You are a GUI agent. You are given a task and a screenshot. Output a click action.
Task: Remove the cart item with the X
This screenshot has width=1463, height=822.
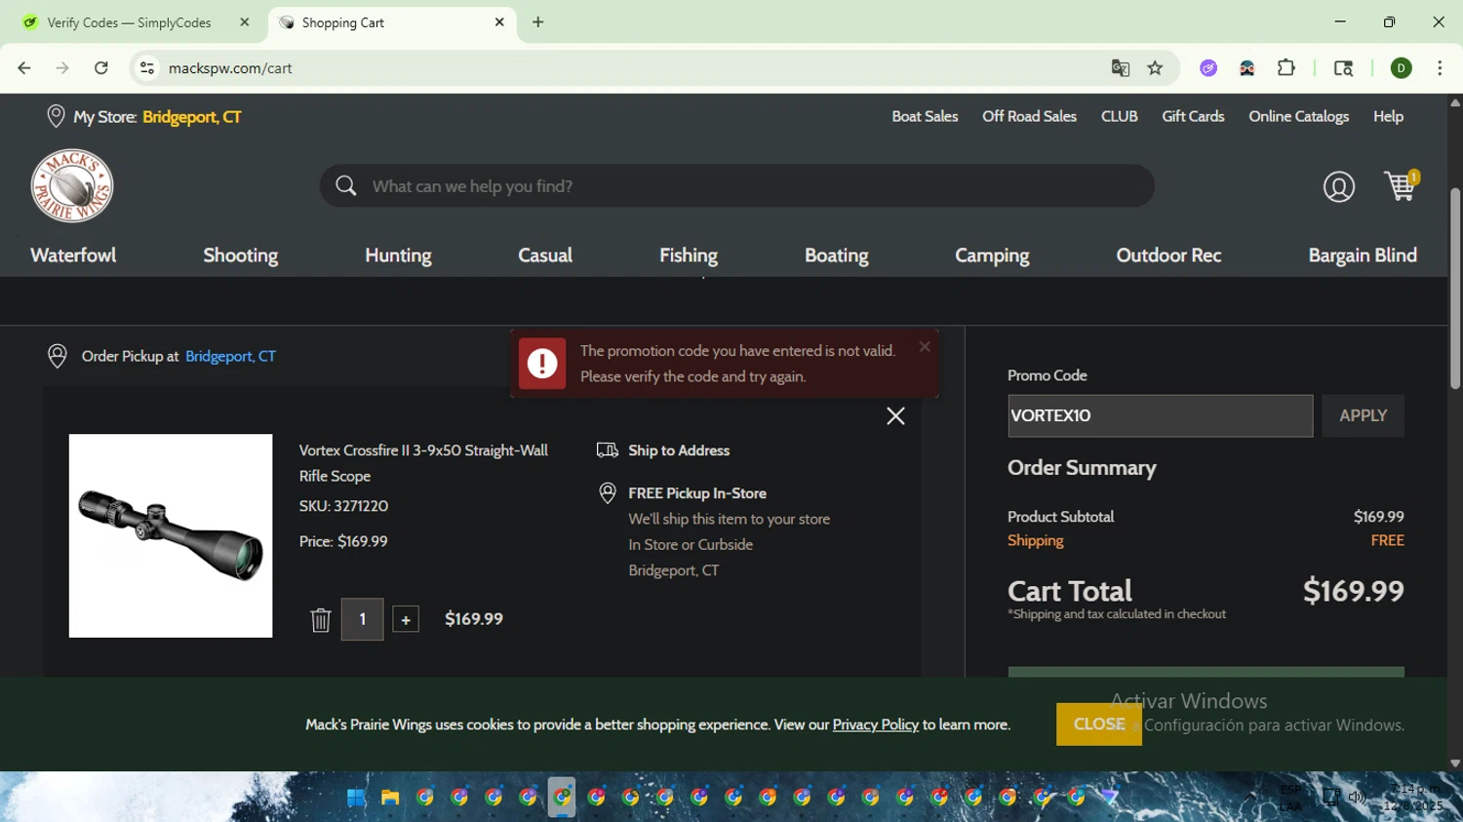coord(895,416)
